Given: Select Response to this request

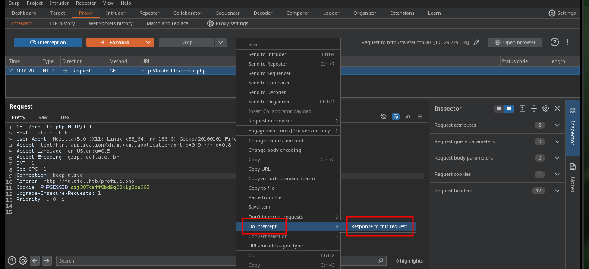Looking at the screenshot, I should pyautogui.click(x=379, y=226).
